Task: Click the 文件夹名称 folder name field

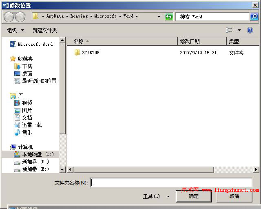Action: coord(171,182)
